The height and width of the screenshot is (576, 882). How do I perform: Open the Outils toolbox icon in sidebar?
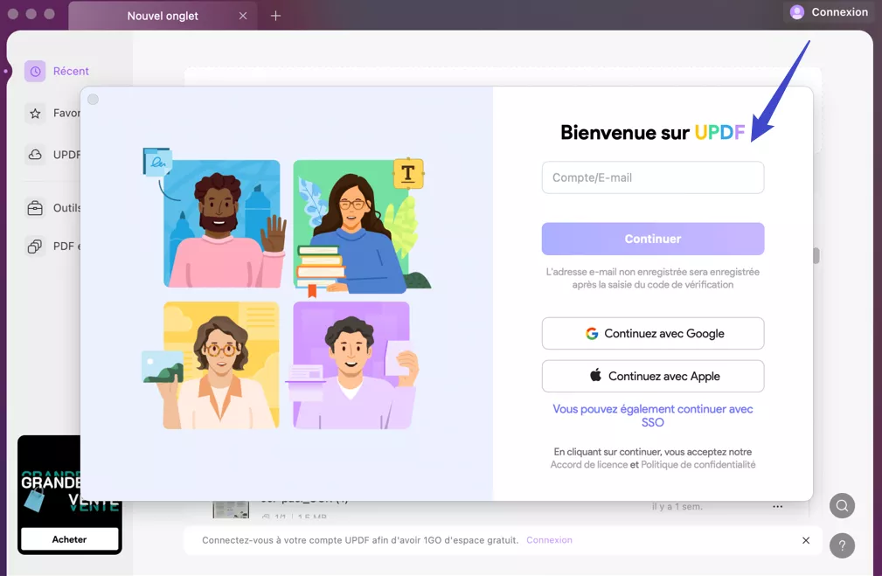coord(35,208)
